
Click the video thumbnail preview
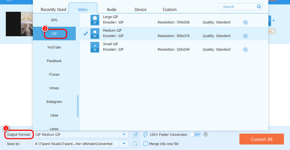(19, 24)
